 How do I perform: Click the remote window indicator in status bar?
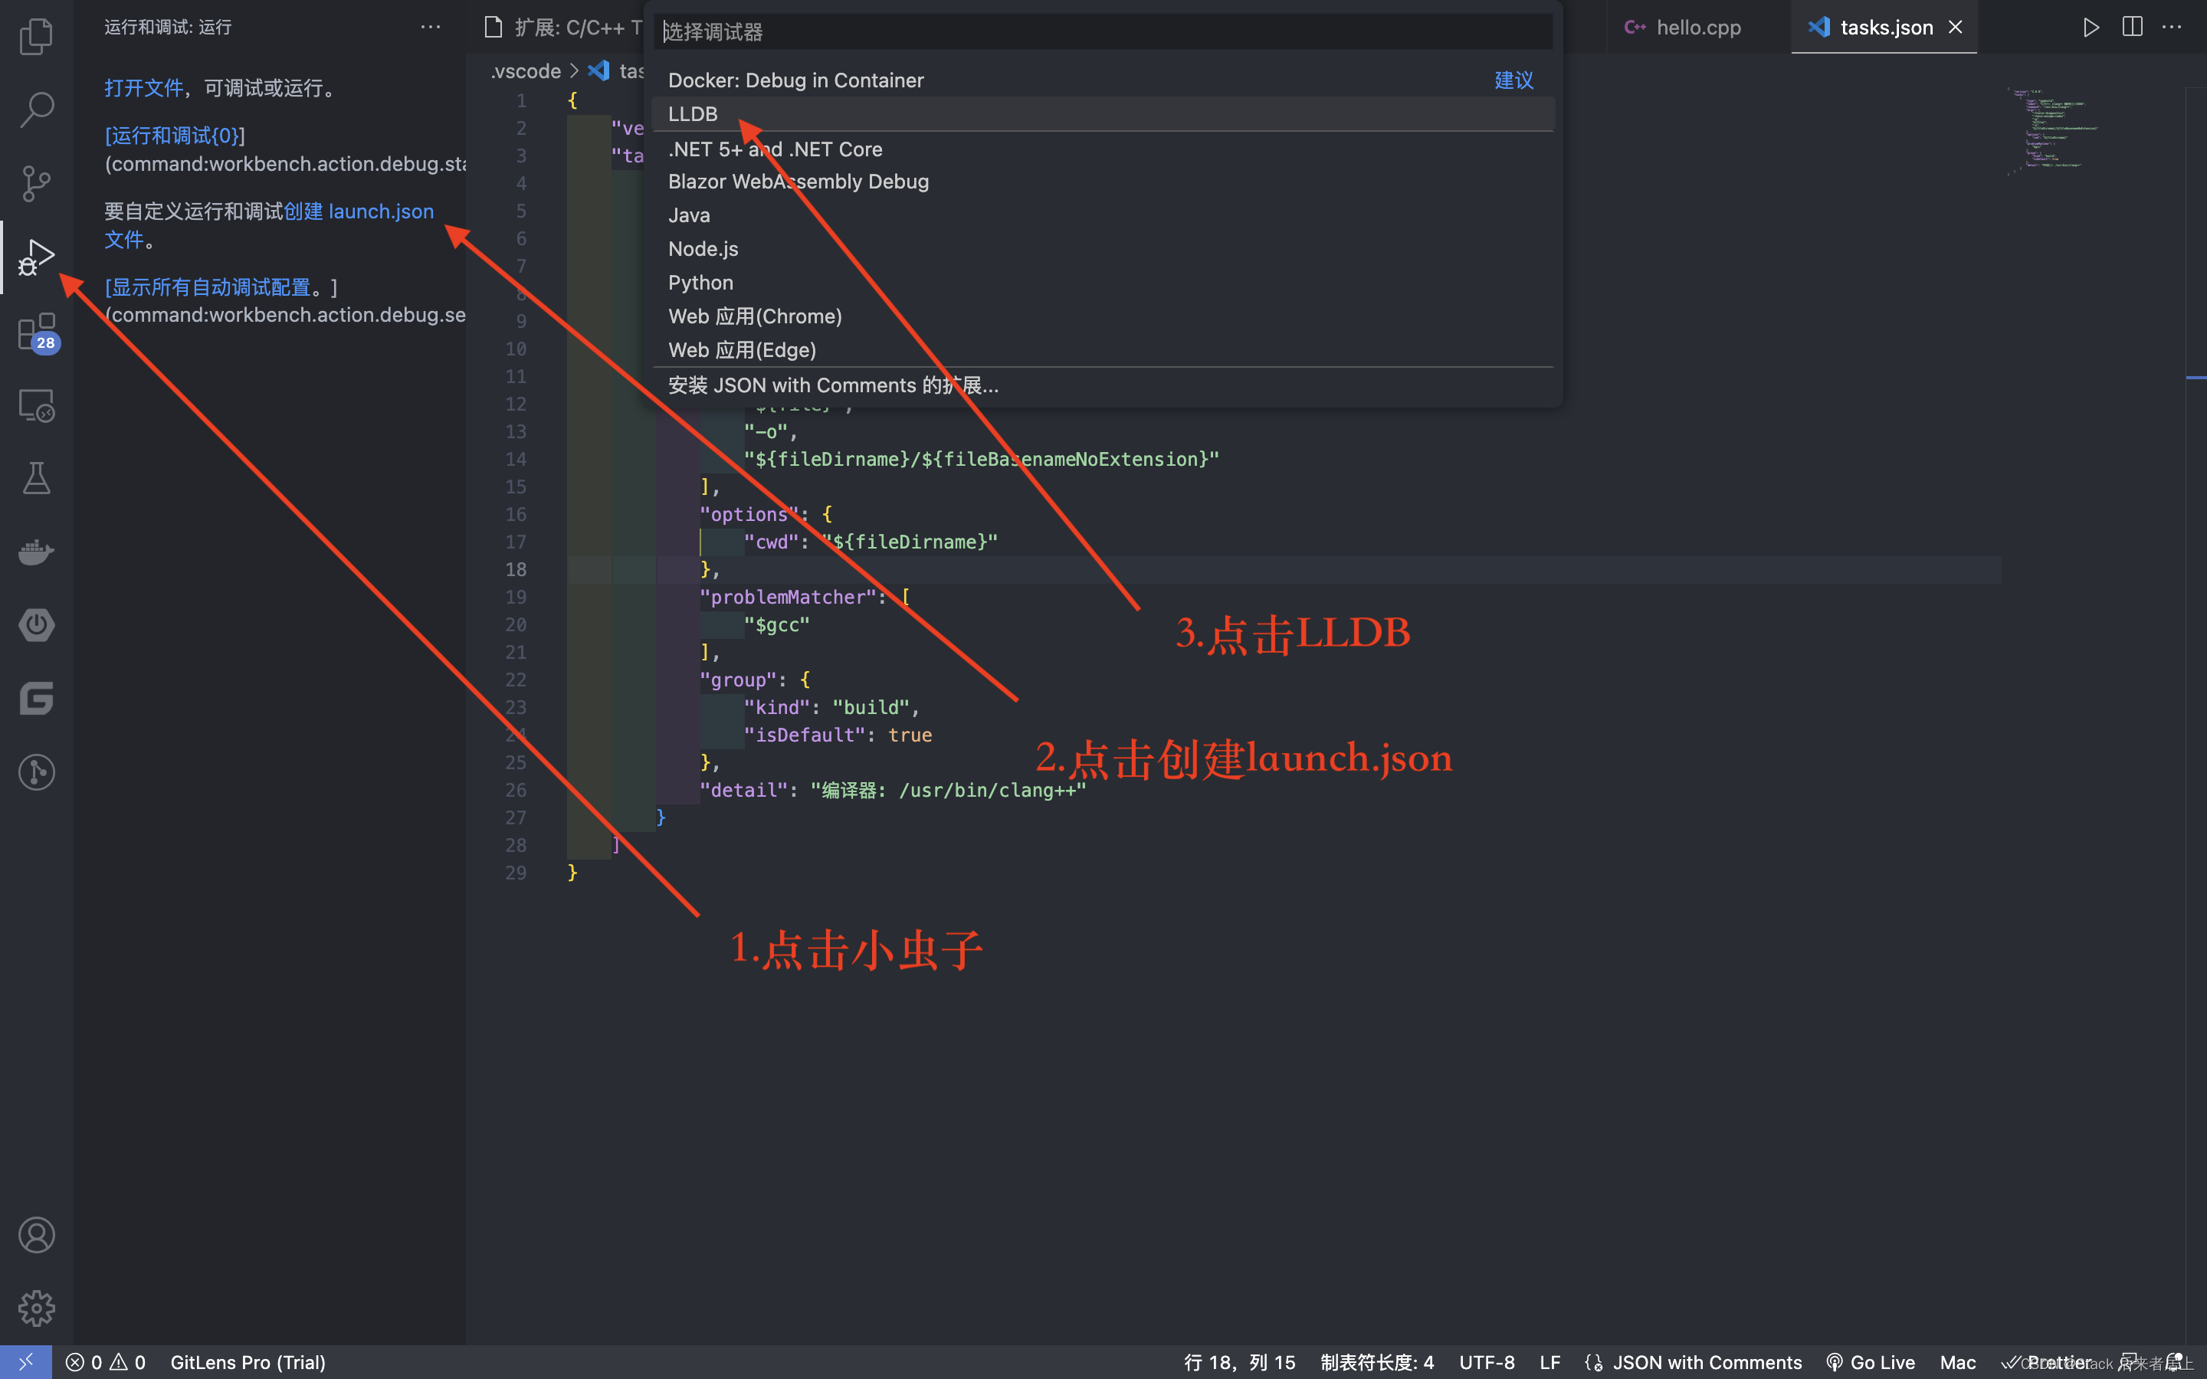point(25,1361)
